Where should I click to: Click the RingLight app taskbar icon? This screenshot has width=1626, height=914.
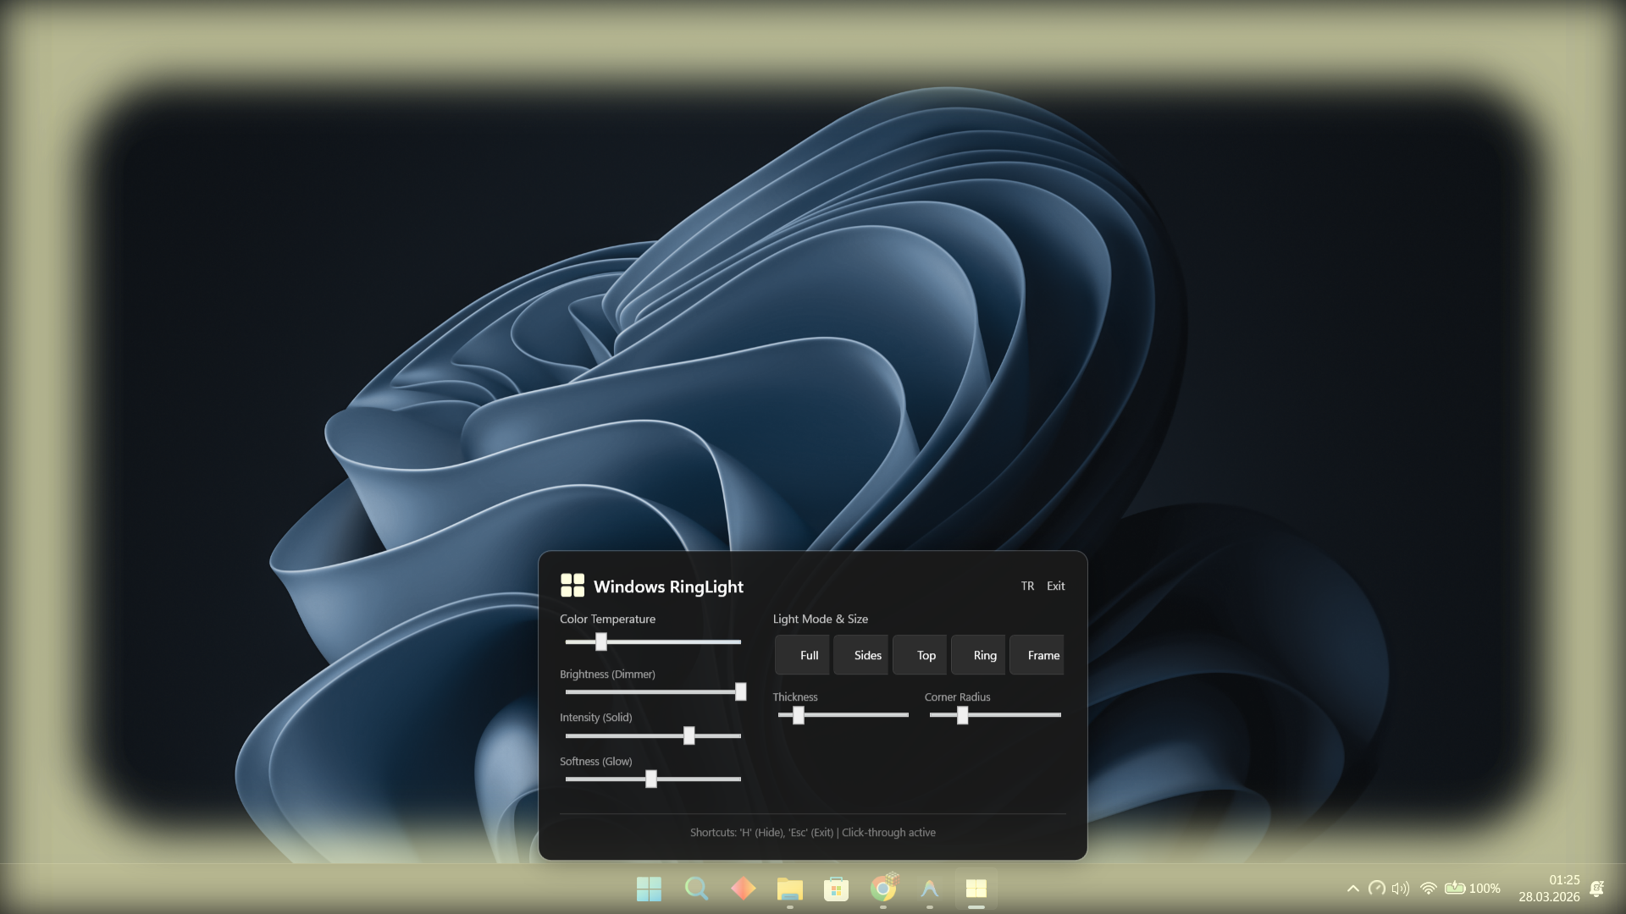(x=976, y=889)
